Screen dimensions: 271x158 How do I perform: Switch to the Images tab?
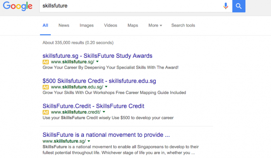click(87, 25)
